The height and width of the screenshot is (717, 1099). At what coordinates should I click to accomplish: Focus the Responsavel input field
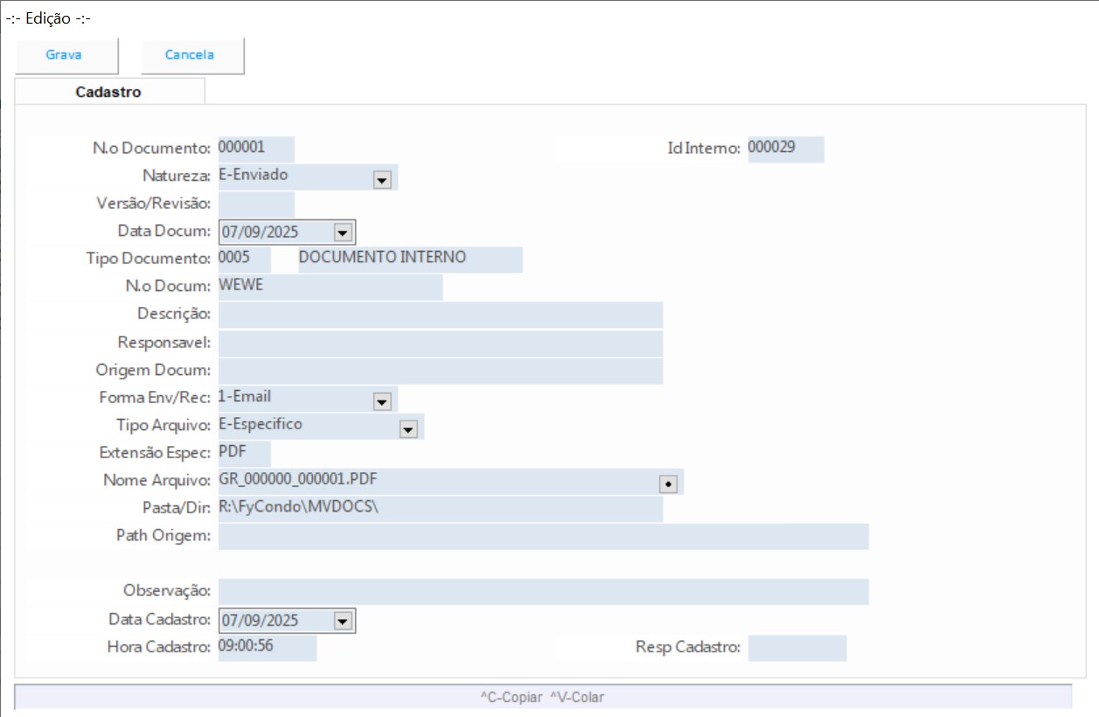(x=440, y=344)
